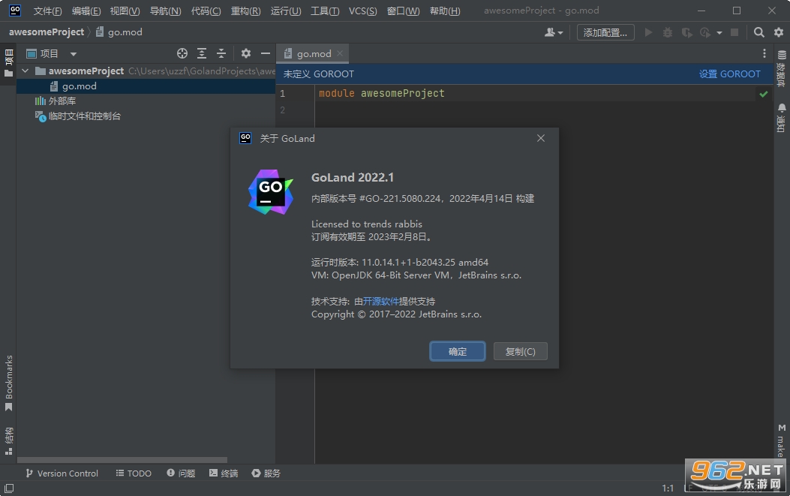Open the 文件(F) menu
This screenshot has width=790, height=496.
click(47, 11)
